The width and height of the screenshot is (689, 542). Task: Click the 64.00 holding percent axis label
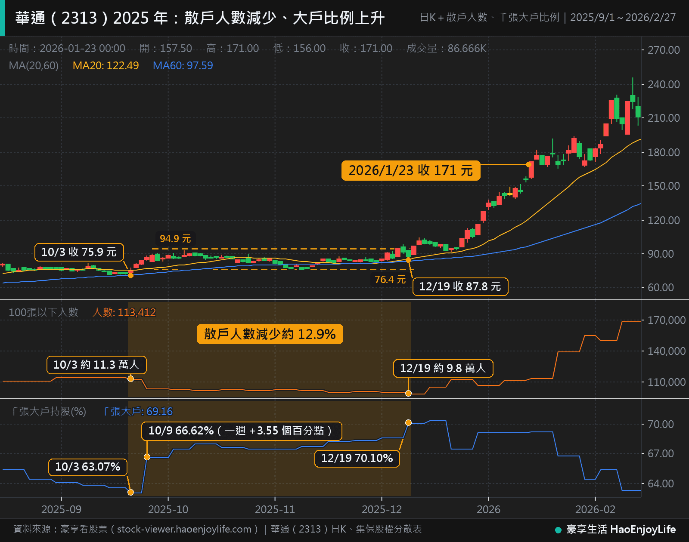(x=661, y=483)
